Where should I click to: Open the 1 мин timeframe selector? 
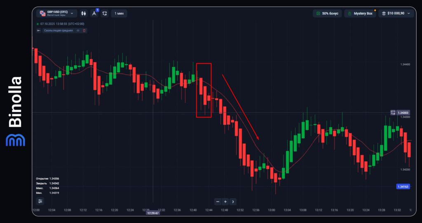coord(119,13)
